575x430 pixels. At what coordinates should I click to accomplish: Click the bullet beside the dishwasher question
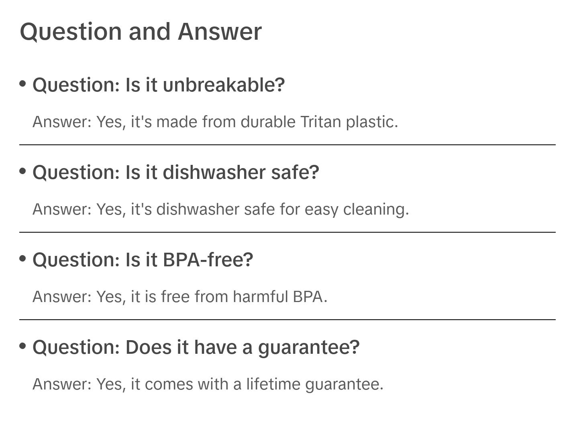(23, 171)
